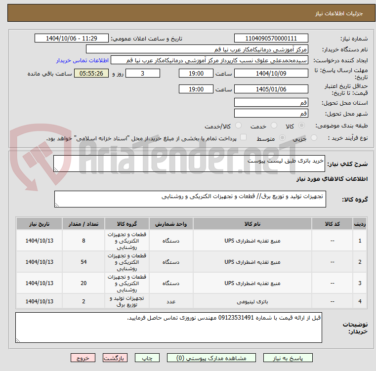Click تجهیزات تولید و توزیع برق group cell in row 4
This screenshot has width=376, height=371.
[127, 301]
